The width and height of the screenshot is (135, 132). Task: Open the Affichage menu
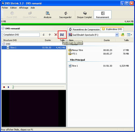point(23,8)
